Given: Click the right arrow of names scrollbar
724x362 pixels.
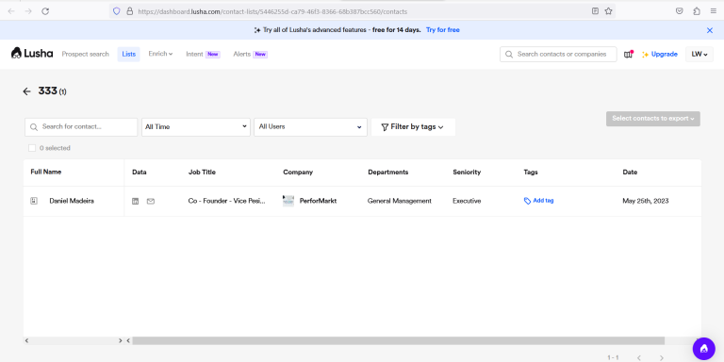Looking at the screenshot, I should (121, 340).
